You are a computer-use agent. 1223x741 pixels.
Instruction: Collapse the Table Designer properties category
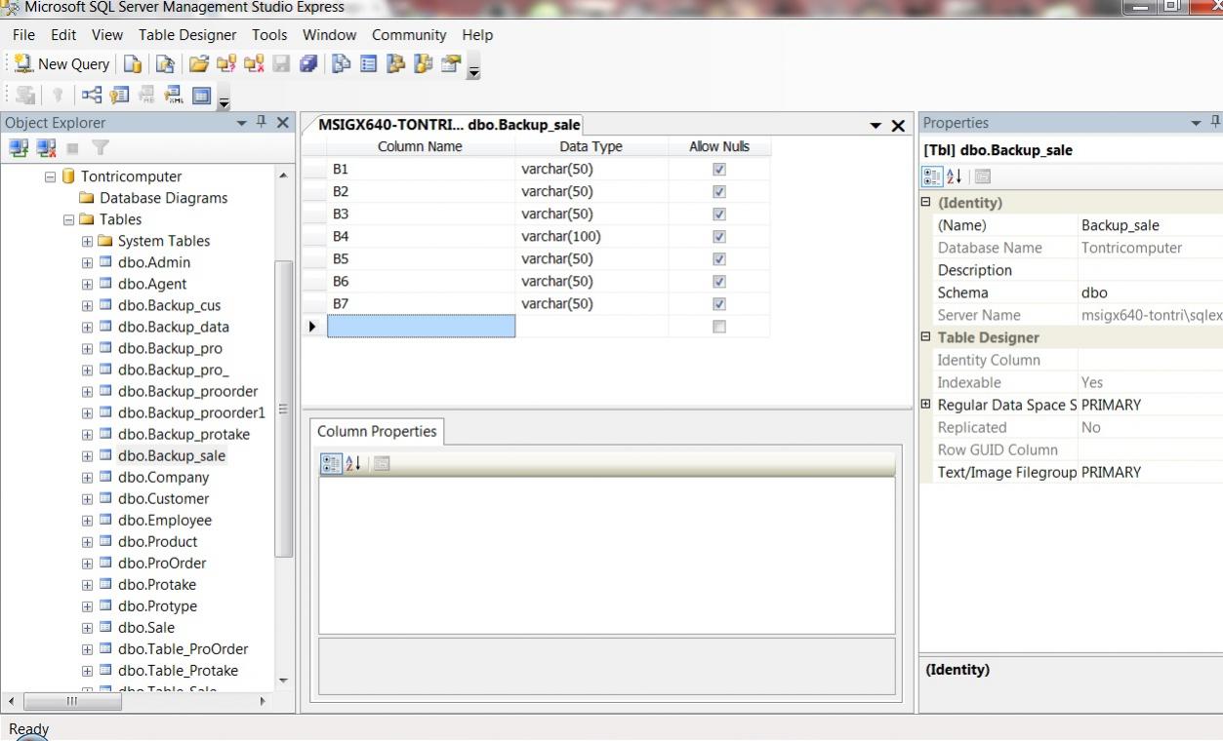(926, 337)
